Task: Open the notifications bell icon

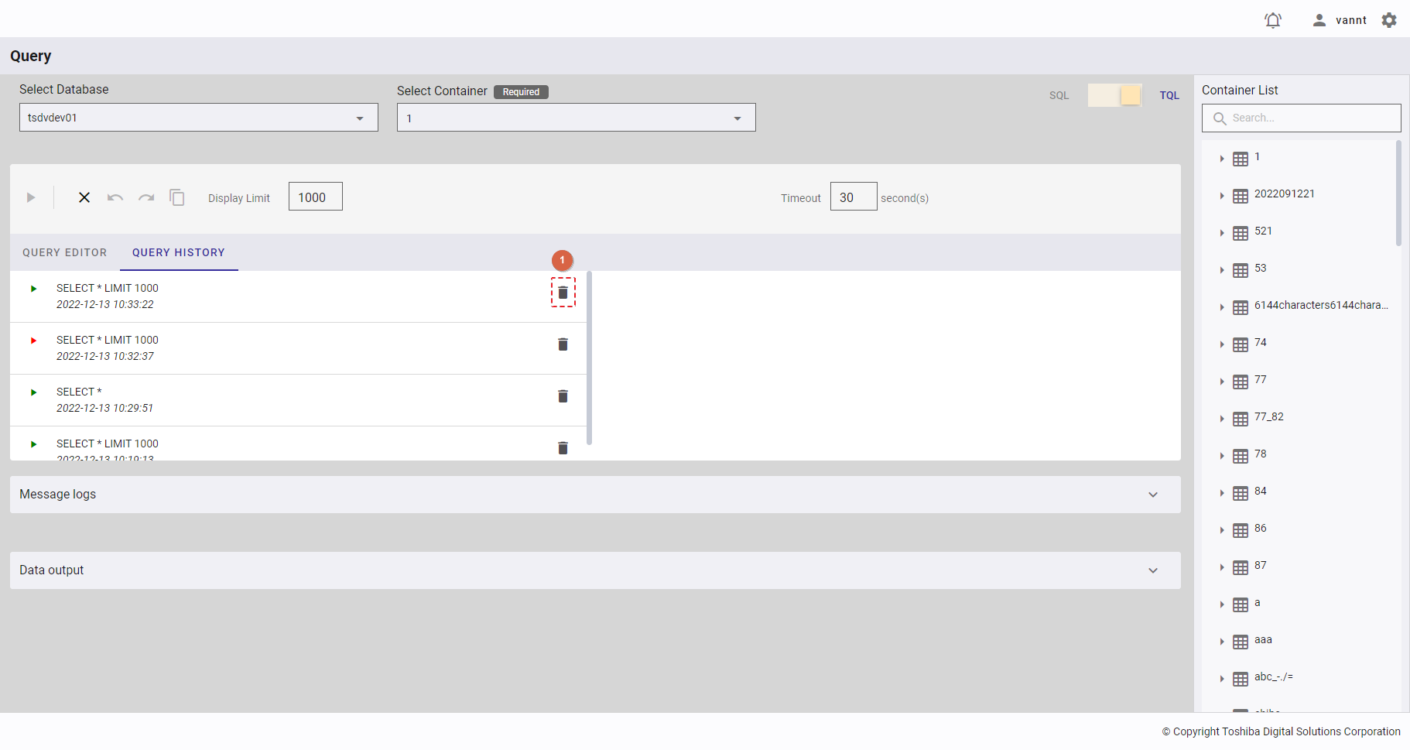Action: click(1273, 20)
